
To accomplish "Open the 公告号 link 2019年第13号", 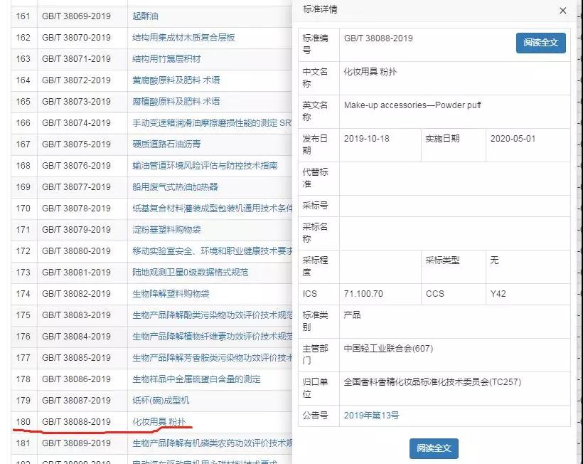I will coord(370,415).
